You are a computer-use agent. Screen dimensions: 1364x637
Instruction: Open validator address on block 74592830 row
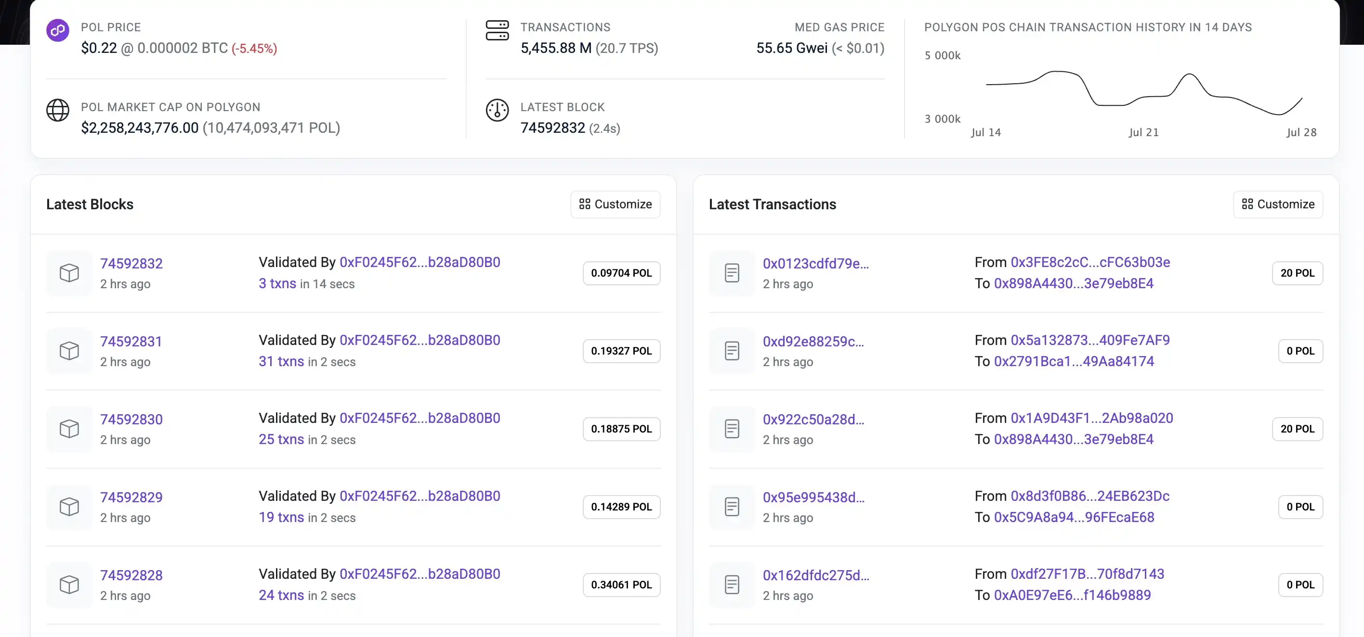[x=420, y=418]
